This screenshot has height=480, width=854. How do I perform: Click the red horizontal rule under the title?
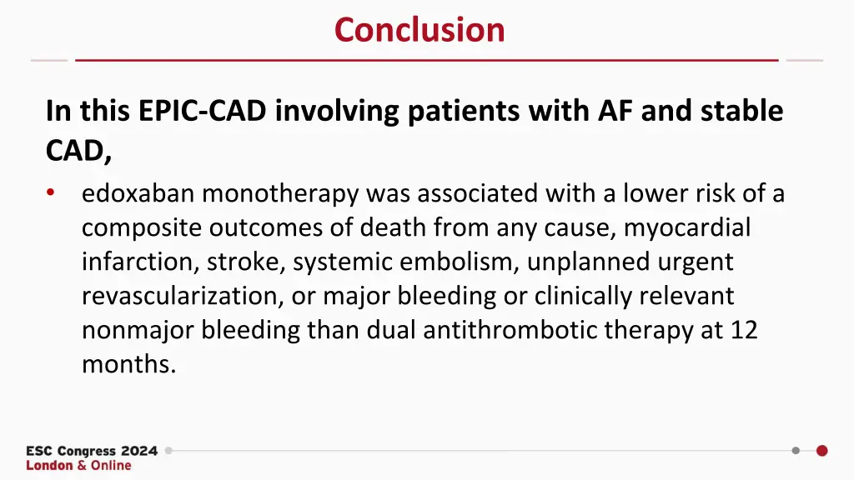tap(426, 60)
